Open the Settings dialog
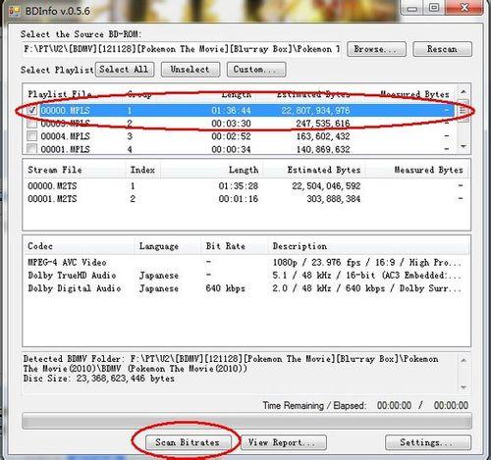Screen dimensions: 491x460 coord(428,442)
